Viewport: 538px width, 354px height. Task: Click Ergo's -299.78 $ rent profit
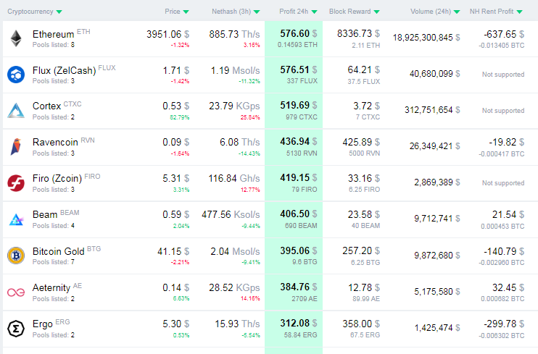click(x=504, y=324)
